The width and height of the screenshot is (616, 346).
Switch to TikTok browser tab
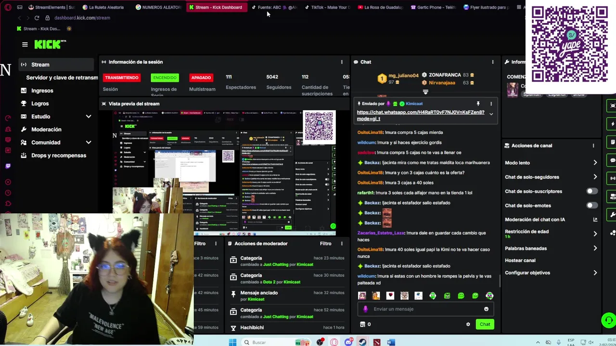coord(328,7)
